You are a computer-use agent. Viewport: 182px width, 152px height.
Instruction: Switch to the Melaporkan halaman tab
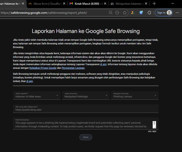pyautogui.click(x=129, y=4)
